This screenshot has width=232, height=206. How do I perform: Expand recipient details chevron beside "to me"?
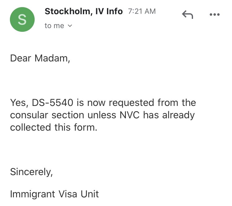70,26
